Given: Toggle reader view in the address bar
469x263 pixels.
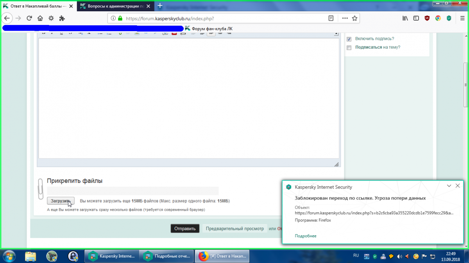Looking at the screenshot, I should click(331, 18).
